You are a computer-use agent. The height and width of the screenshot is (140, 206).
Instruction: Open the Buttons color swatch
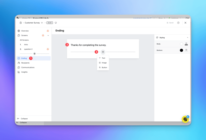pos(181,50)
